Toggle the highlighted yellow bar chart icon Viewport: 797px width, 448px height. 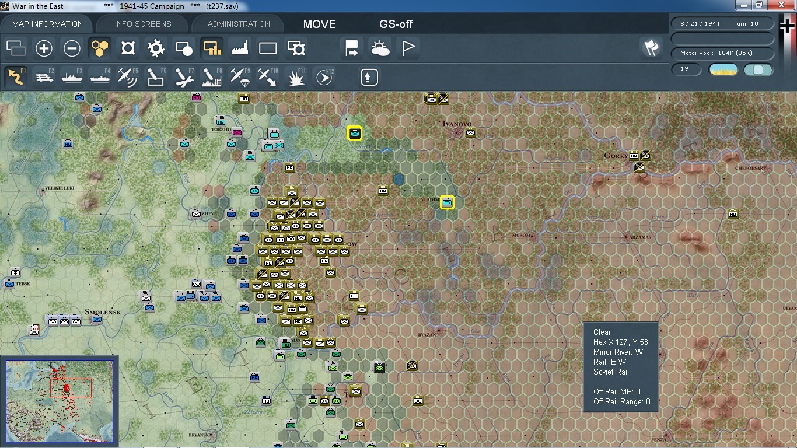pos(212,48)
